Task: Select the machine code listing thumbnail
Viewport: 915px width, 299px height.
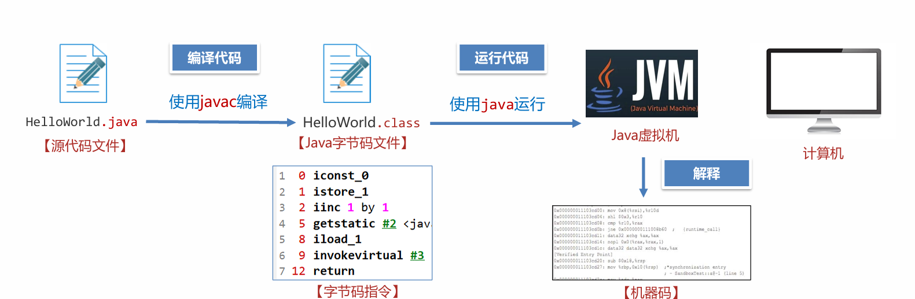Action: click(x=651, y=243)
